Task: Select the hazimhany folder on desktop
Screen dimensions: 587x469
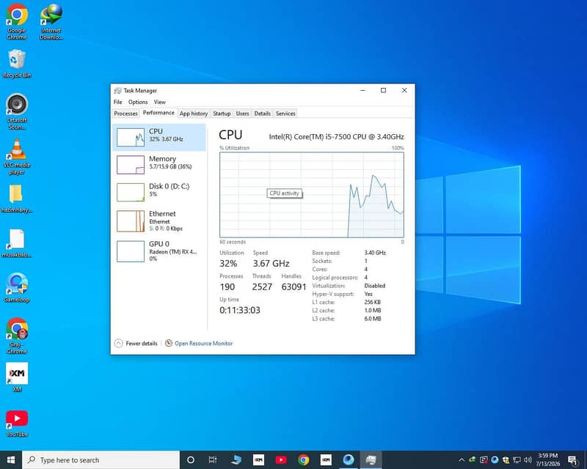Action: pos(16,198)
